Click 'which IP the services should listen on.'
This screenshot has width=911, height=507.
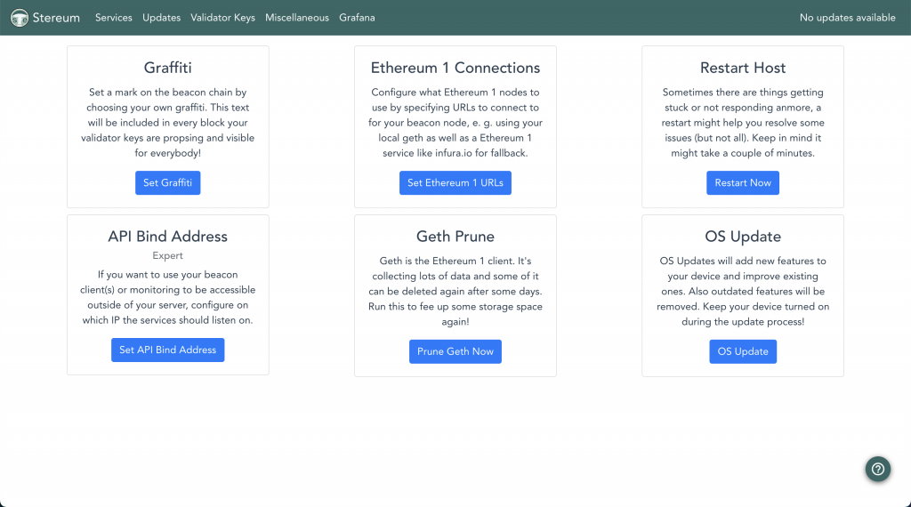tap(168, 320)
